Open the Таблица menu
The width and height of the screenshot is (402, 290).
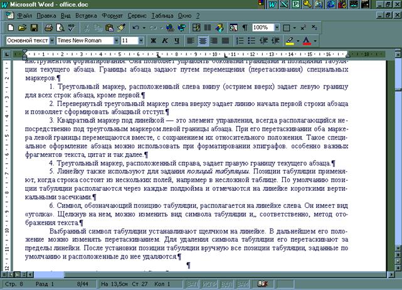[162, 16]
